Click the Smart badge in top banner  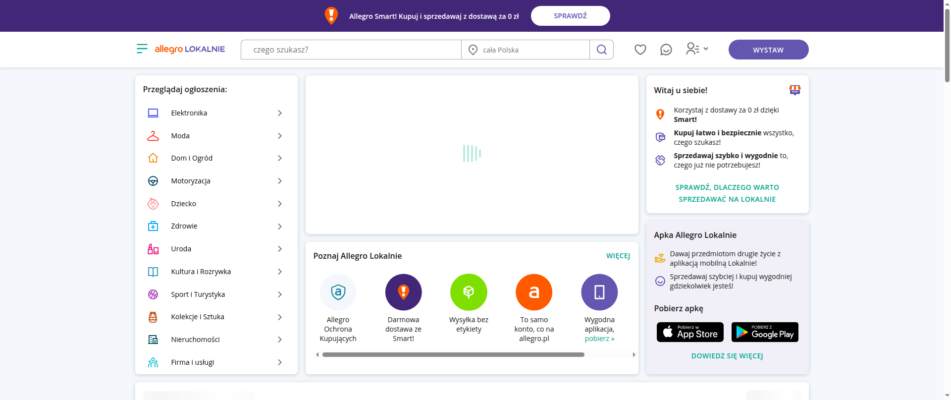pyautogui.click(x=331, y=16)
